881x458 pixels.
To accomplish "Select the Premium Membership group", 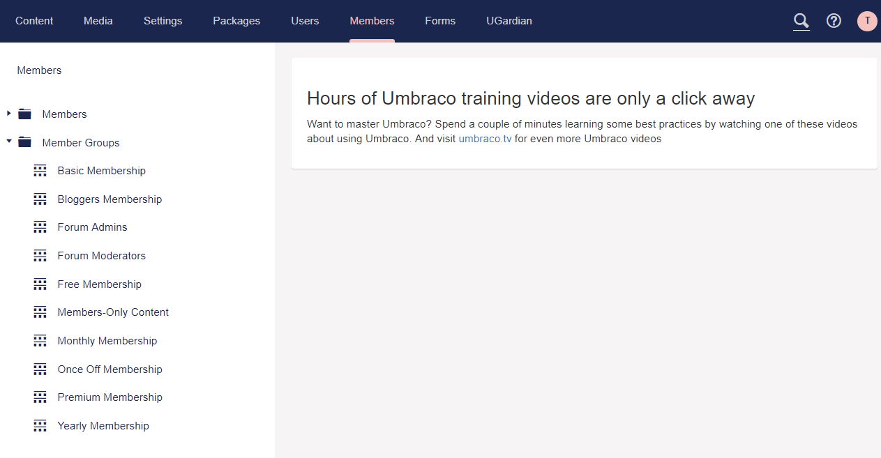I will [x=110, y=397].
